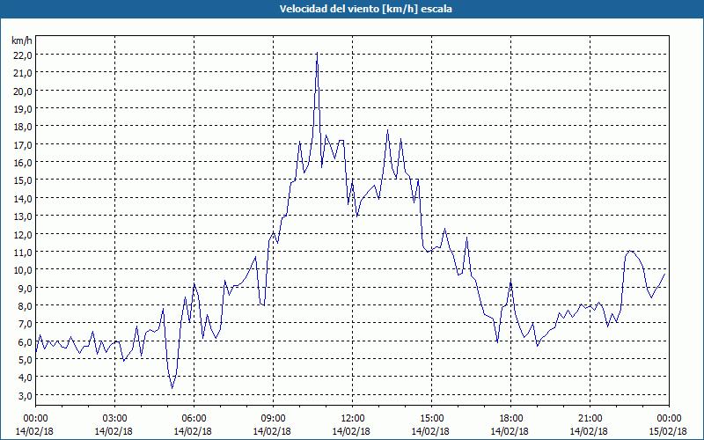Select the '10,0' y-axis label
The height and width of the screenshot is (440, 704).
(x=24, y=270)
